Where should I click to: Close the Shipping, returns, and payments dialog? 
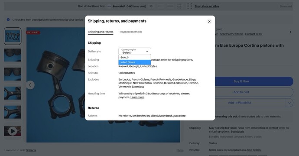pos(209,22)
